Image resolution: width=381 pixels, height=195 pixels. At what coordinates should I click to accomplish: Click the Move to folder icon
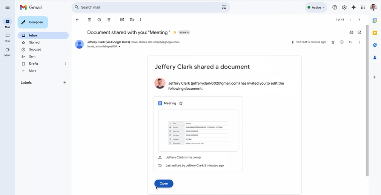coord(132,20)
